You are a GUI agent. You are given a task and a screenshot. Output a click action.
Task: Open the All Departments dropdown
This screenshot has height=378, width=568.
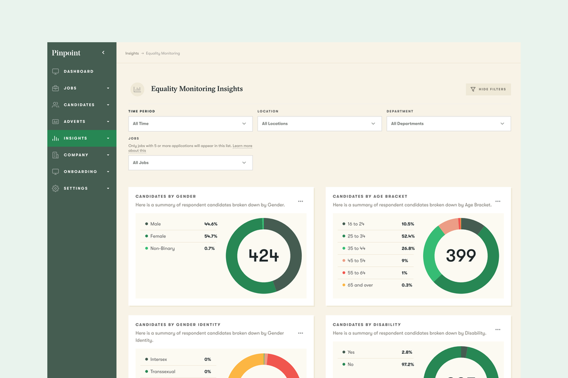coord(448,123)
